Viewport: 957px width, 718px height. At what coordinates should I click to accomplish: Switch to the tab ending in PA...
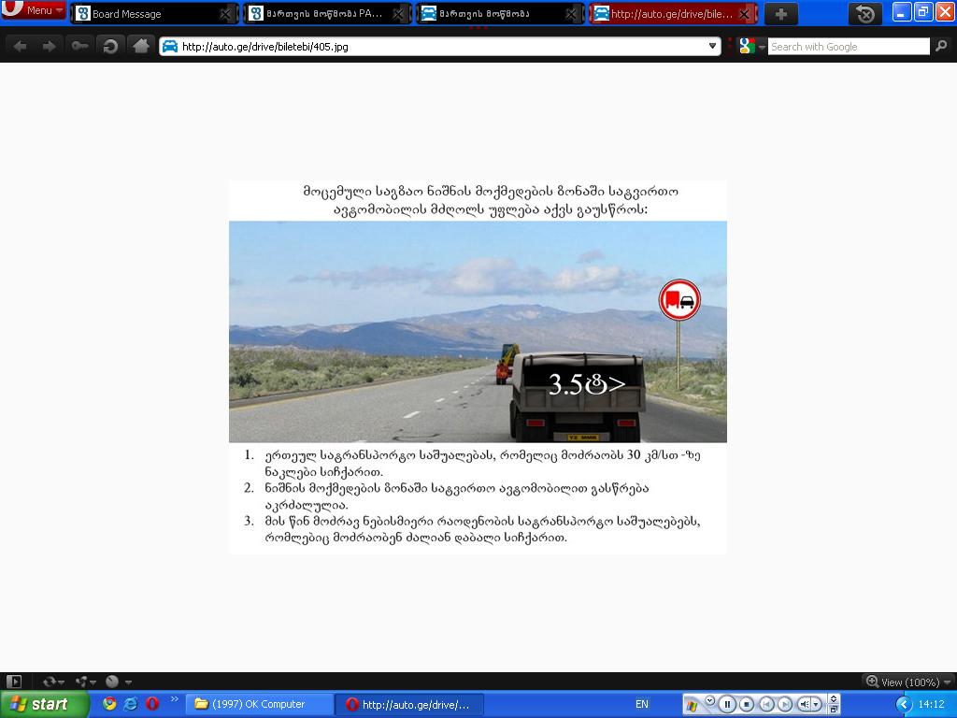pos(326,13)
